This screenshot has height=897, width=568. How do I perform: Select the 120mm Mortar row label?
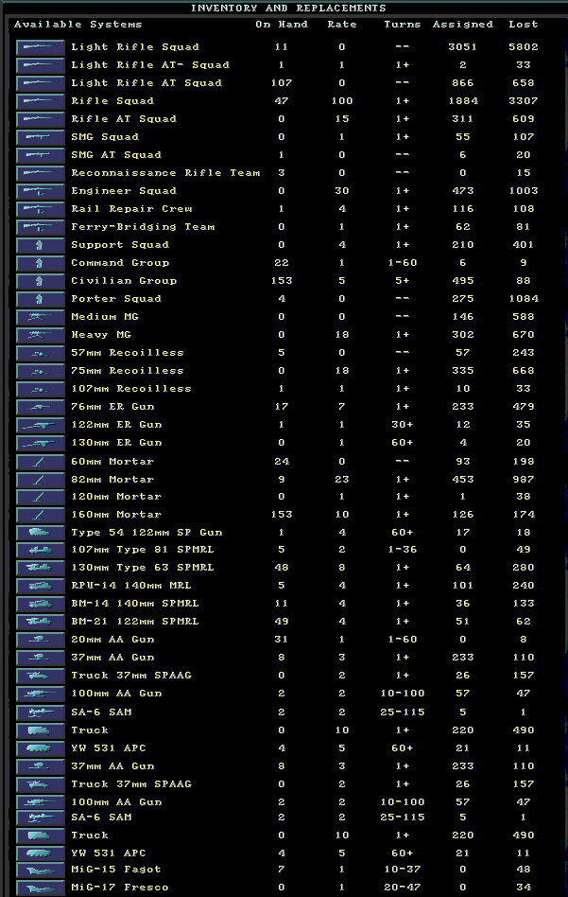[116, 497]
